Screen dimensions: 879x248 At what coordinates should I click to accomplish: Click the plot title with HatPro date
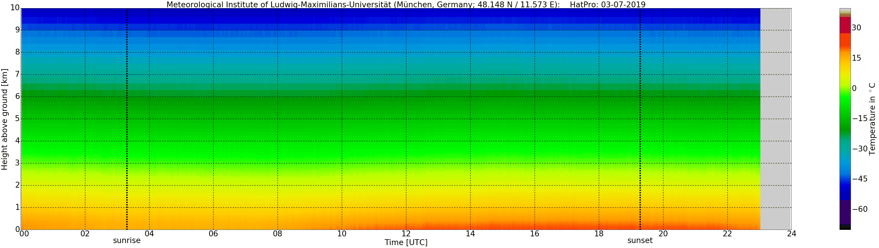click(406, 4)
